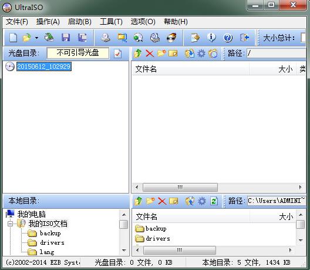Viewport: 310px width, 270px height.
Task: Select 我的电脑 in local tree
Action: click(x=31, y=214)
